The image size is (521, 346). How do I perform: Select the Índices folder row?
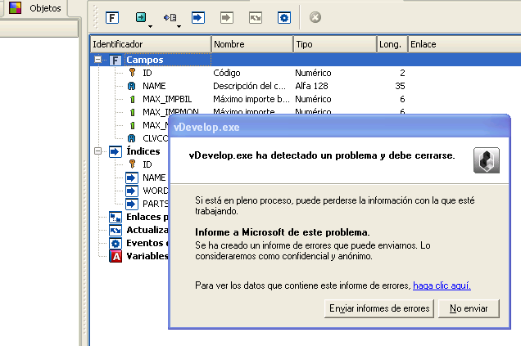[x=143, y=151]
